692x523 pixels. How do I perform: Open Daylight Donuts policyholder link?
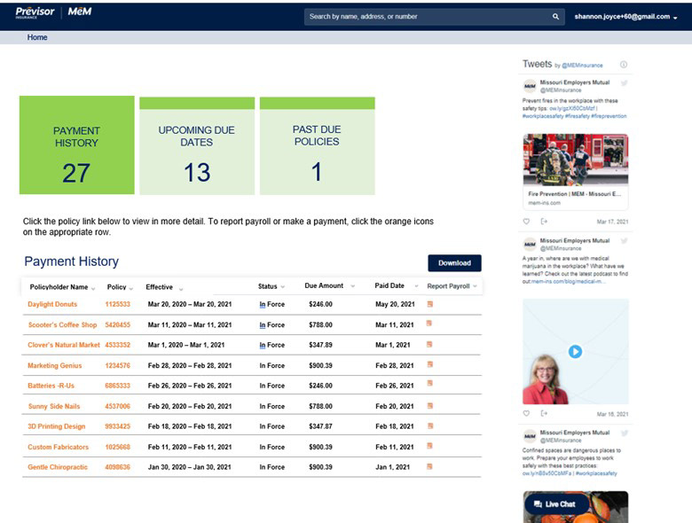[52, 304]
